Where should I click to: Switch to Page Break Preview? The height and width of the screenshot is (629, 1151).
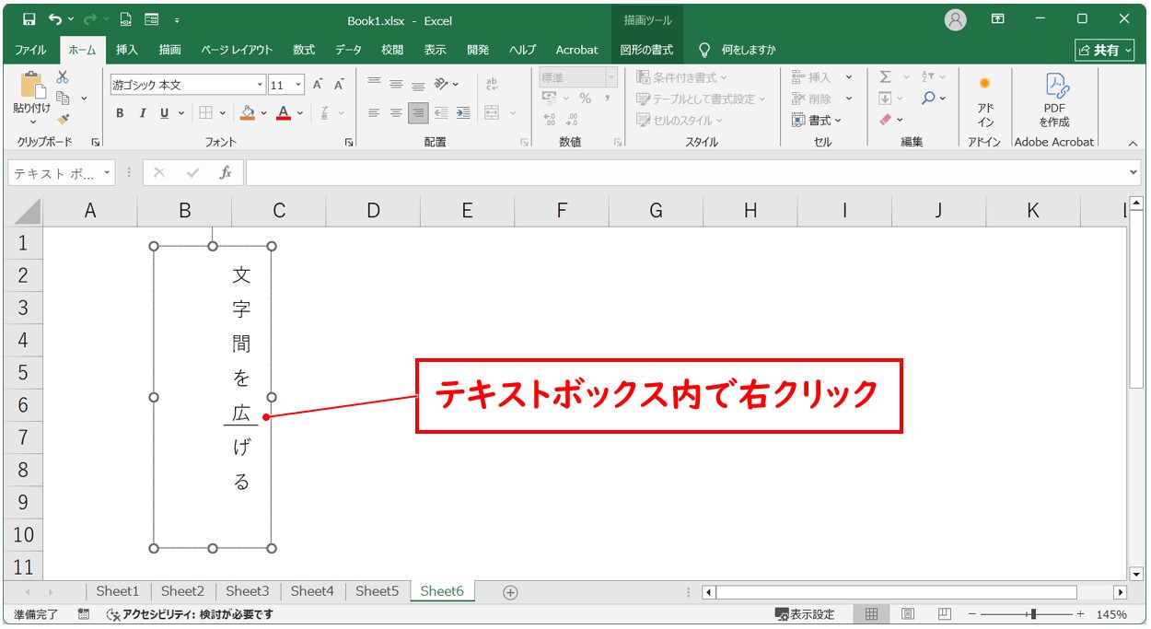(945, 614)
